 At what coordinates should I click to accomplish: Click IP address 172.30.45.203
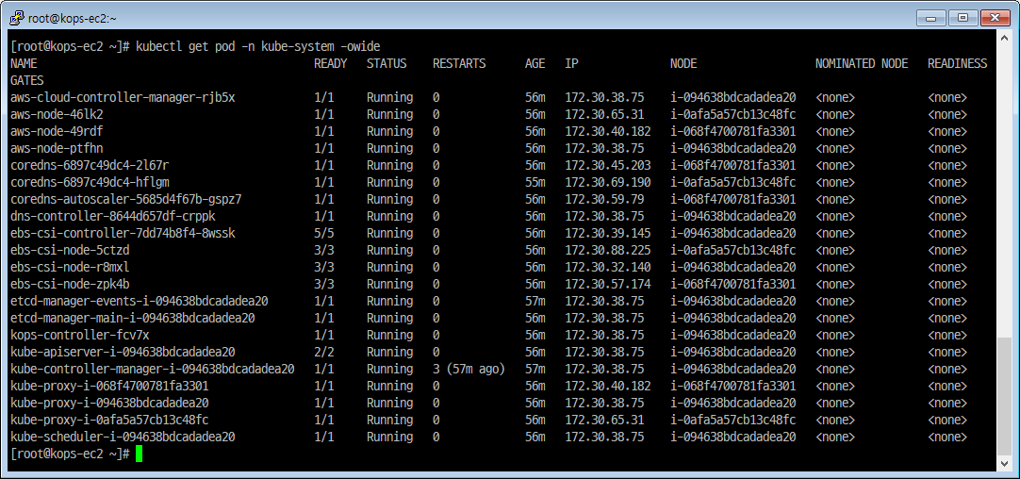coord(608,165)
